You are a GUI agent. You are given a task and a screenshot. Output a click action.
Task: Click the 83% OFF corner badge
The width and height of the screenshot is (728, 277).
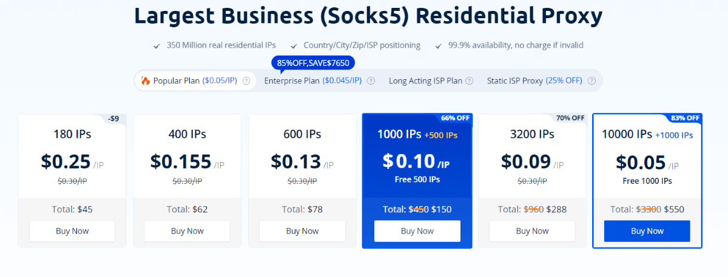click(685, 119)
